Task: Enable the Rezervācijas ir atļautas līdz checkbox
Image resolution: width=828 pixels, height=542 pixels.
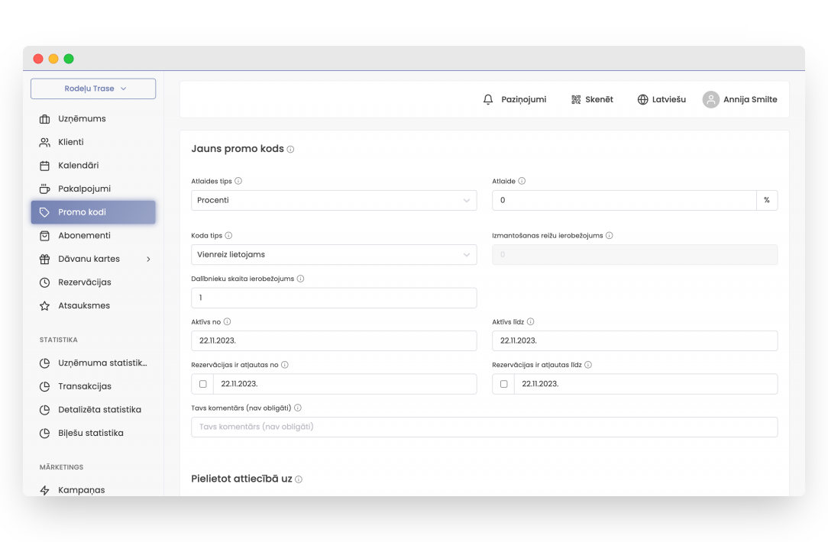Action: coord(503,384)
